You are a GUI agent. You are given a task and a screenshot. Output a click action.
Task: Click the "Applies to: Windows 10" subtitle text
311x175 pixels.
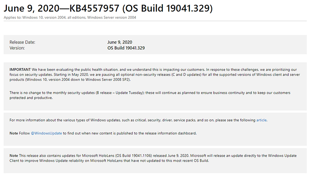point(23,17)
